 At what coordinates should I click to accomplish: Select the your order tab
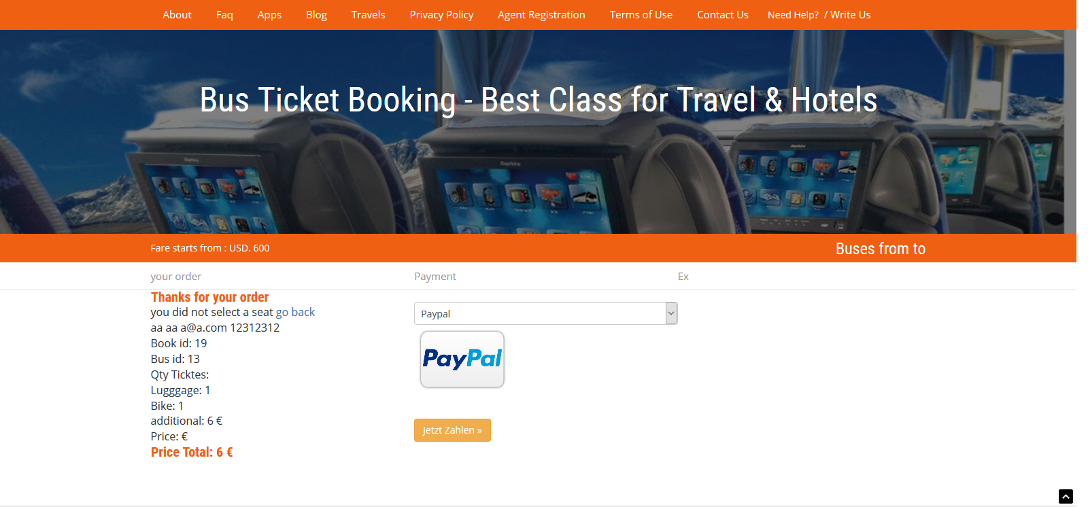[175, 276]
